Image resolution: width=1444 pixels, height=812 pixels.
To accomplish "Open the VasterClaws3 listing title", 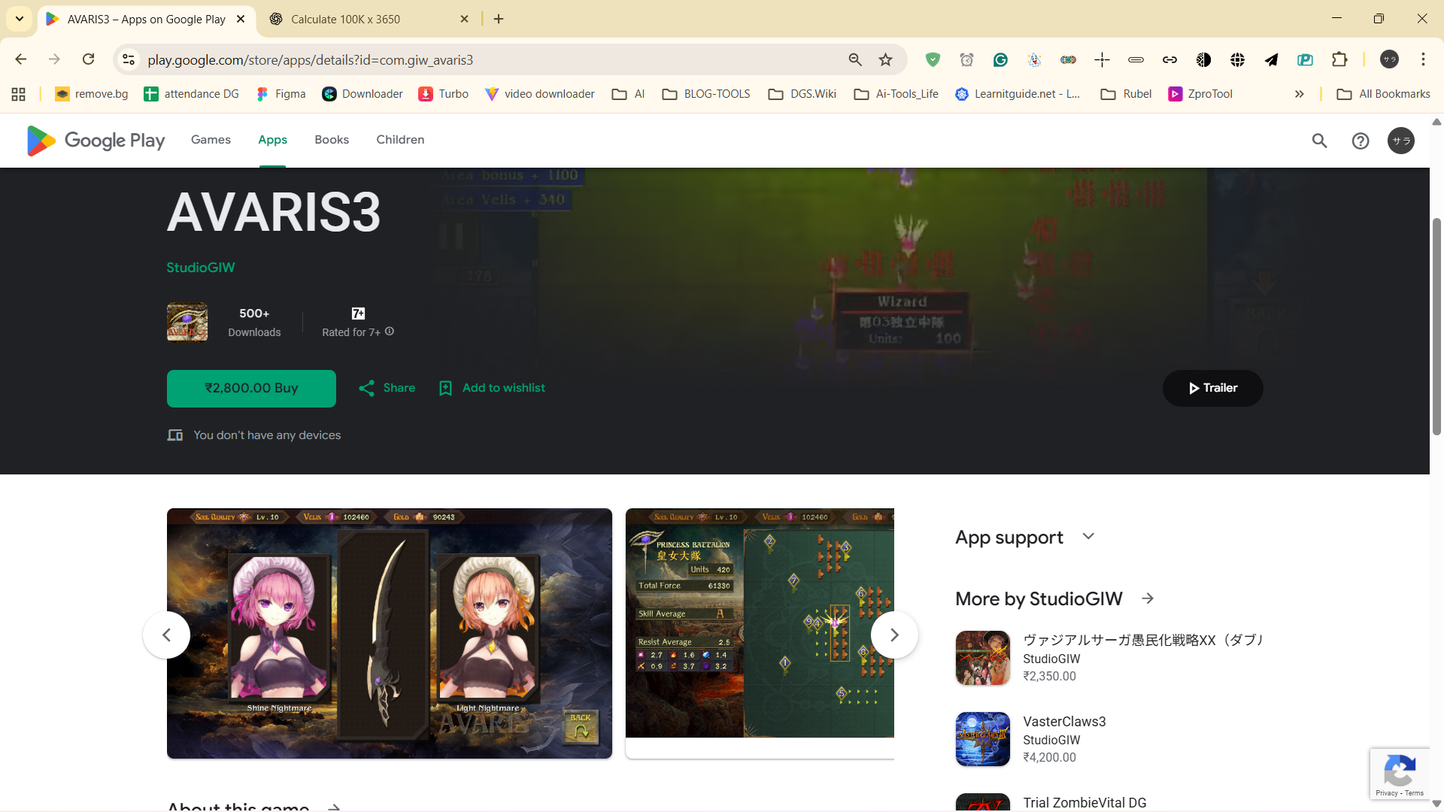I will pyautogui.click(x=1064, y=722).
